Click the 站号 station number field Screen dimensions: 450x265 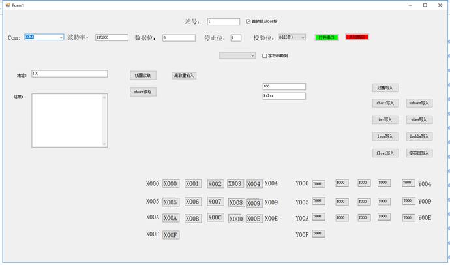coord(223,22)
